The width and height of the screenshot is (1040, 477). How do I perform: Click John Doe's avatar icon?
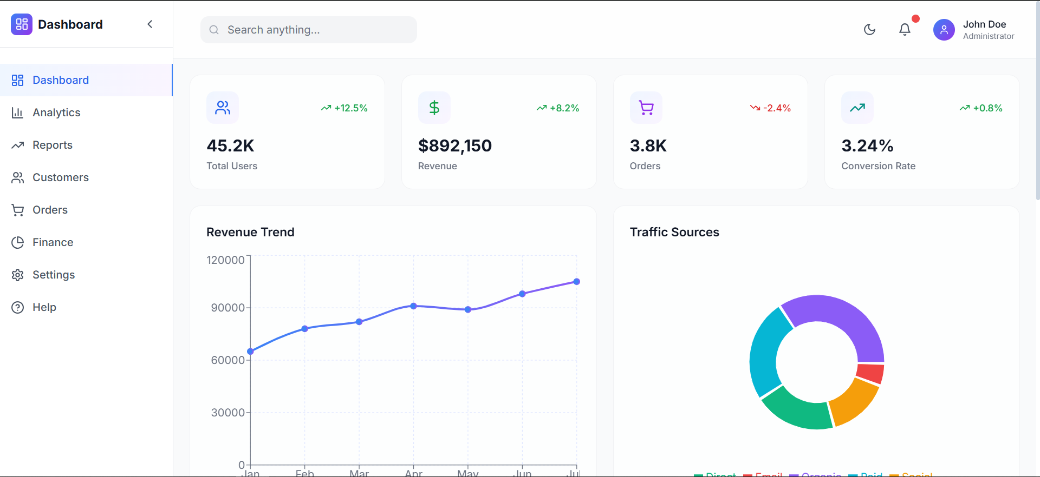(x=944, y=30)
